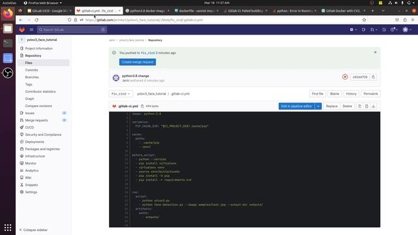Click the Monitor sidebar icon
418x235 pixels.
click(22, 163)
